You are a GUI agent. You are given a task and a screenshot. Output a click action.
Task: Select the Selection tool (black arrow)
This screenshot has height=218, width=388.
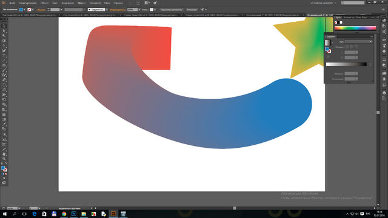coord(4,26)
